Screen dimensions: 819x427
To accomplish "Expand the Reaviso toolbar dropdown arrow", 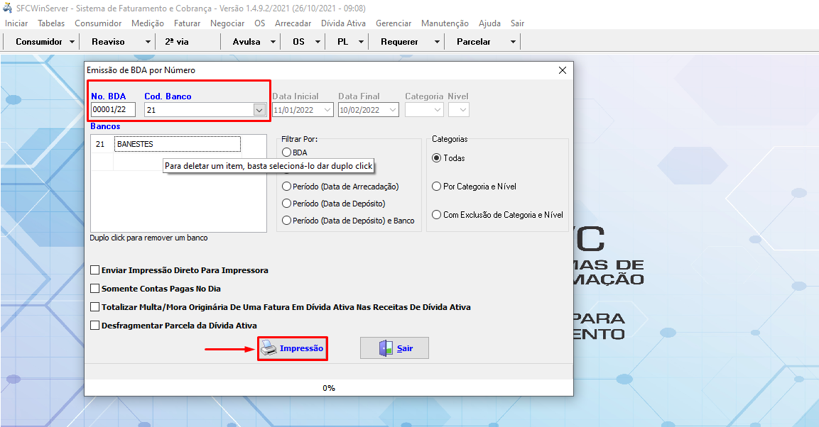I will click(x=148, y=42).
